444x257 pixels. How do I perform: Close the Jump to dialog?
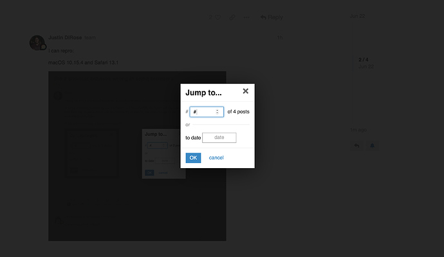point(246,91)
